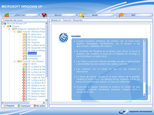Click the course tree horizontal scrollbar right arrow
The image size is (154, 115).
[x=44, y=103]
